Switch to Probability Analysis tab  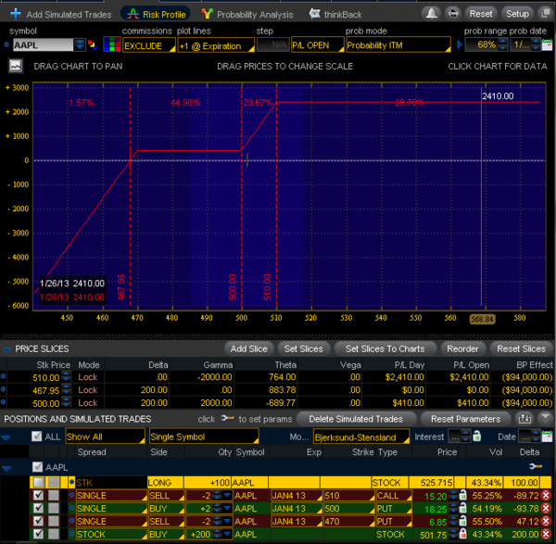point(247,14)
